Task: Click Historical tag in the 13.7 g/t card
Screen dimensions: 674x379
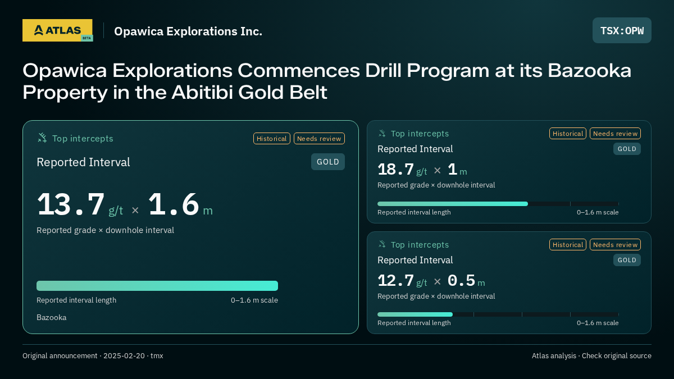Action: coord(272,139)
